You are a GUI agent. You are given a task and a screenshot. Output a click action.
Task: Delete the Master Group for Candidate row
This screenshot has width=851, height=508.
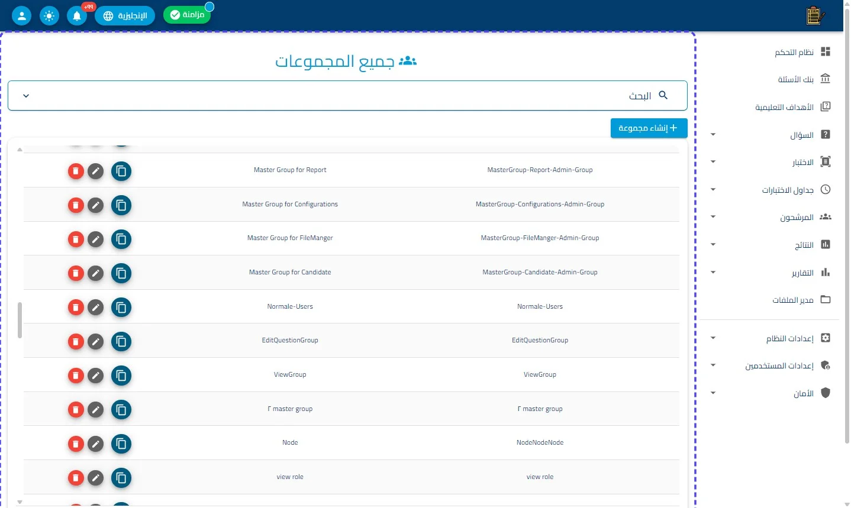click(x=76, y=274)
